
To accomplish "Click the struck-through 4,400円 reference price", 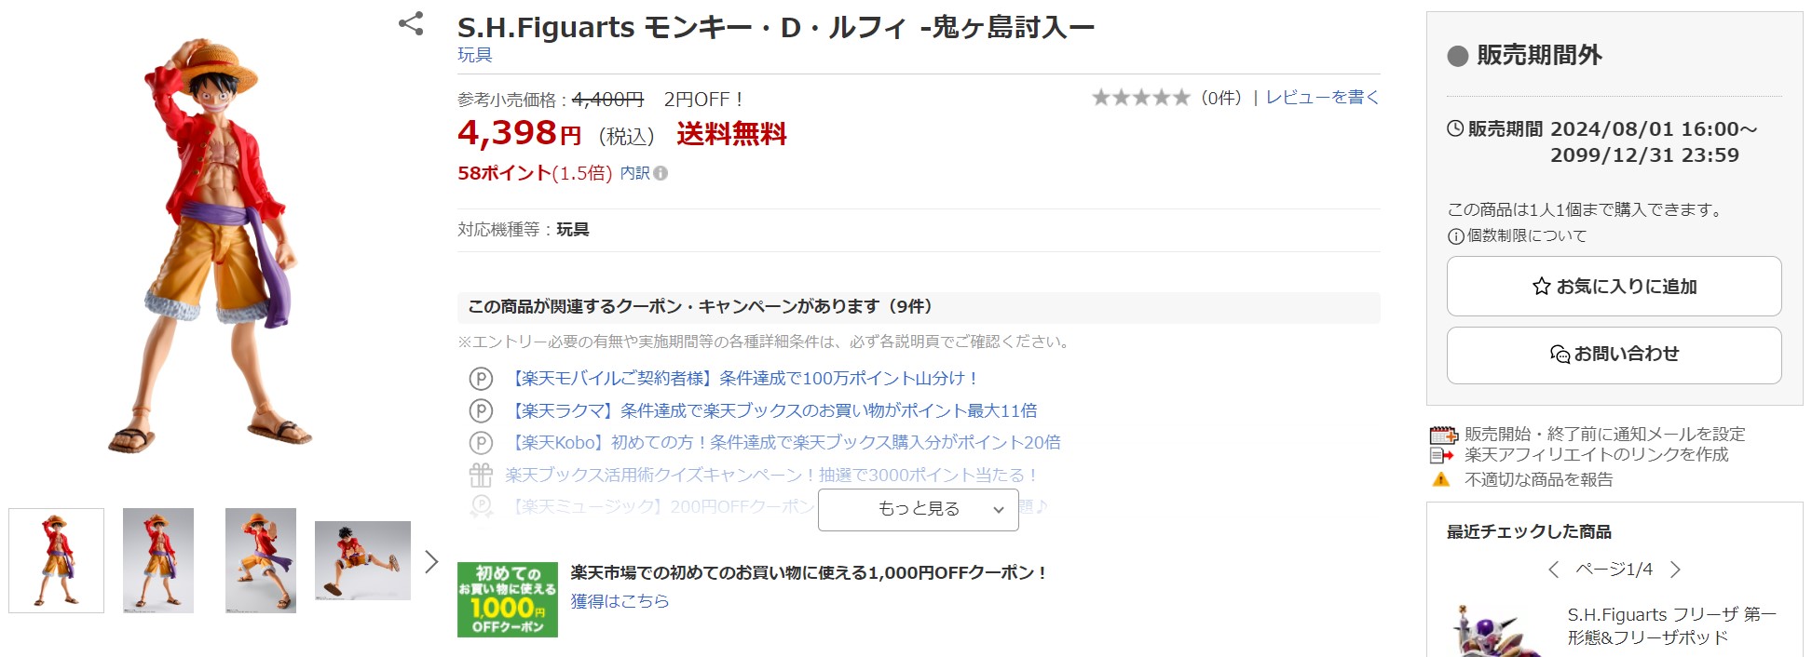I will (x=607, y=99).
